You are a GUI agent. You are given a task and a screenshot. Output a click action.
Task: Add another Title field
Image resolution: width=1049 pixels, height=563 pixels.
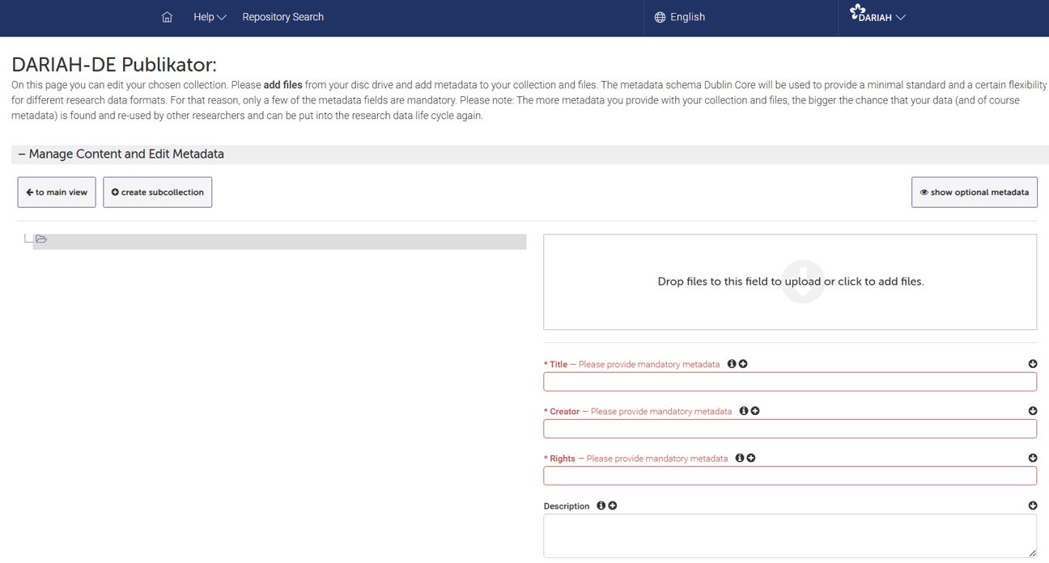tap(743, 364)
